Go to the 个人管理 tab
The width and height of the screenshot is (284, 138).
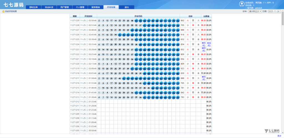(x=80, y=7)
